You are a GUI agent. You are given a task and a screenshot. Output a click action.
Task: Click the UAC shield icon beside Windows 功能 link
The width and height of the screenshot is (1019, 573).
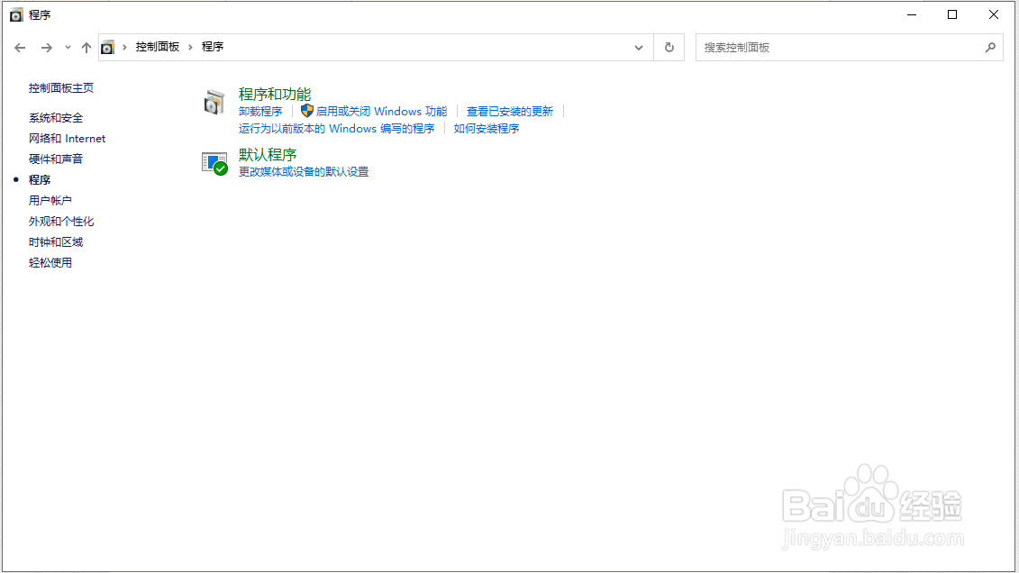point(309,111)
